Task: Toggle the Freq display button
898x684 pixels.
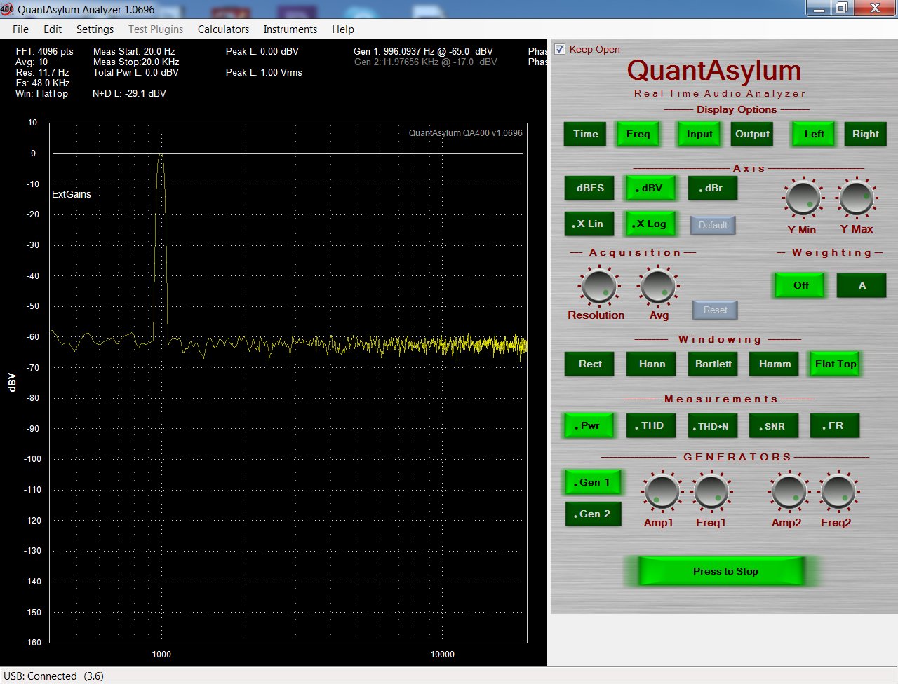Action: click(x=638, y=135)
